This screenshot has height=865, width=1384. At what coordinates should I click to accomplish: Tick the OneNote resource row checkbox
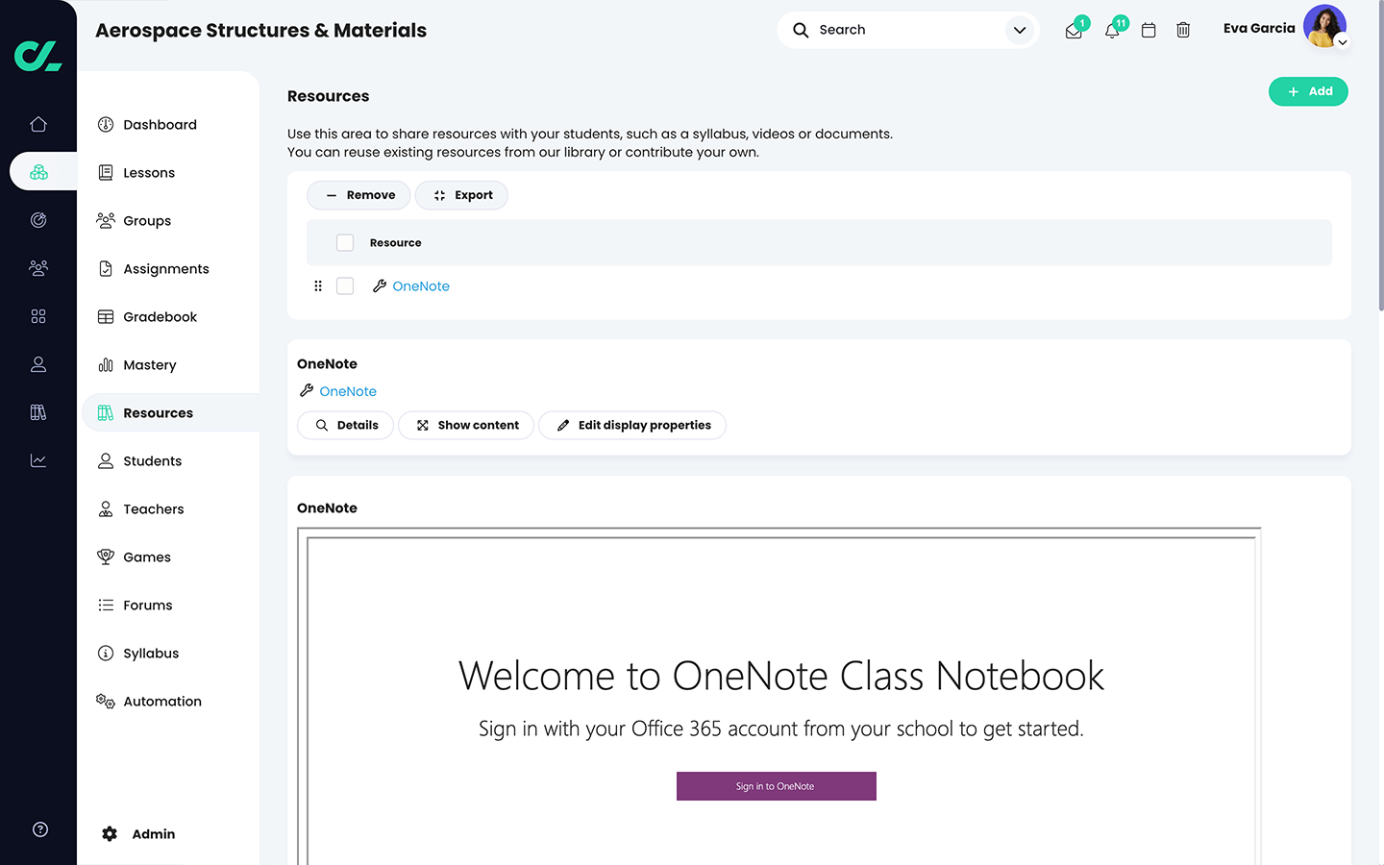pyautogui.click(x=345, y=286)
